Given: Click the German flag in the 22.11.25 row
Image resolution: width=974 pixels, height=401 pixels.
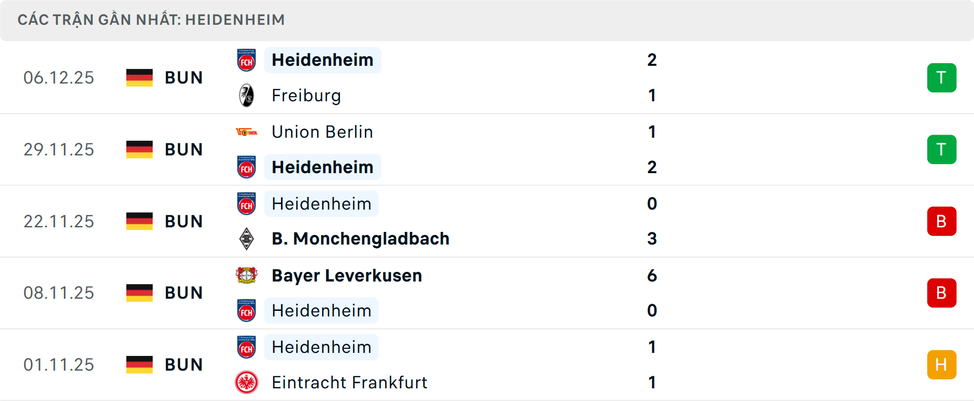Looking at the screenshot, I should tap(140, 220).
